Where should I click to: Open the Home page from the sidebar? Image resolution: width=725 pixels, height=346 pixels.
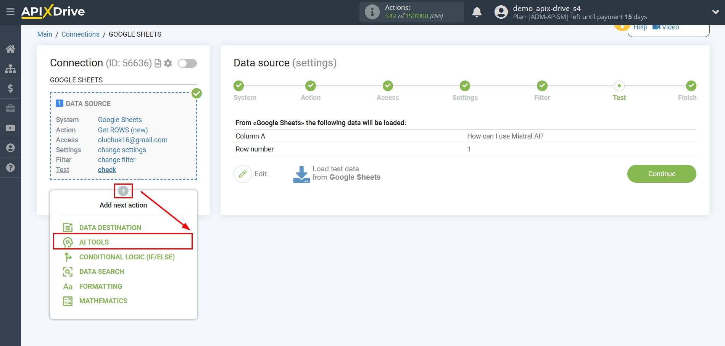coord(10,49)
